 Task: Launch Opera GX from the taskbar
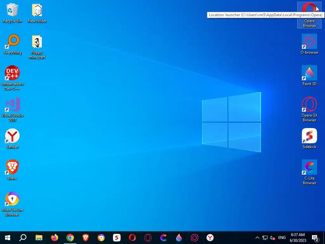(x=148, y=238)
